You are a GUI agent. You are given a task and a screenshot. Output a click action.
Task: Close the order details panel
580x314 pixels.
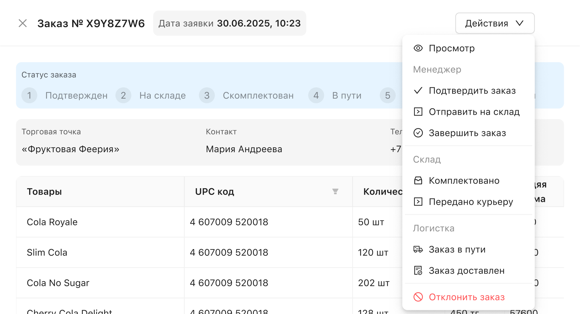(x=23, y=23)
